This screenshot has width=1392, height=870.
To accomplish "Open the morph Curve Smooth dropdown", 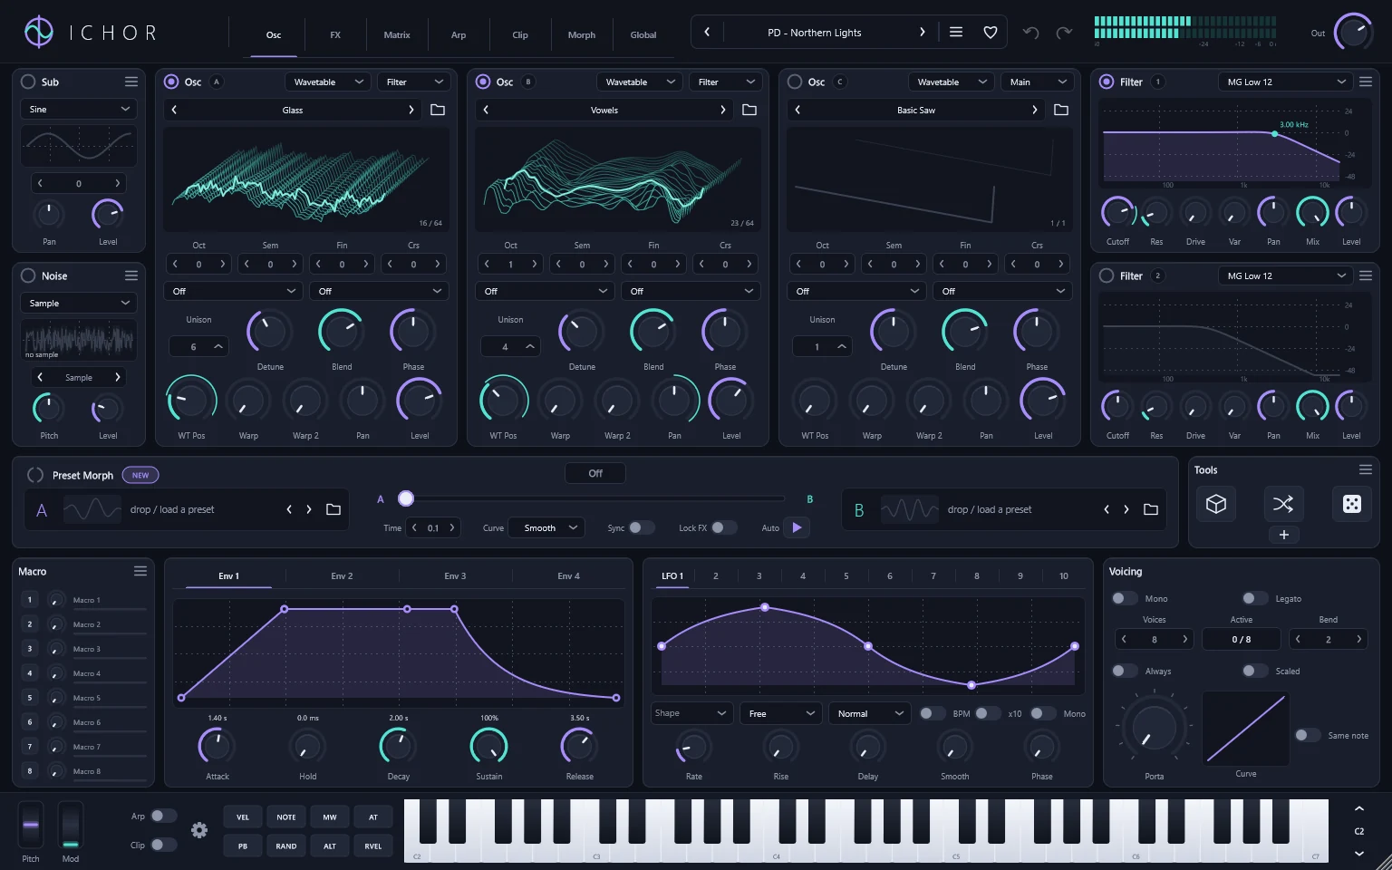I will pyautogui.click(x=546, y=527).
